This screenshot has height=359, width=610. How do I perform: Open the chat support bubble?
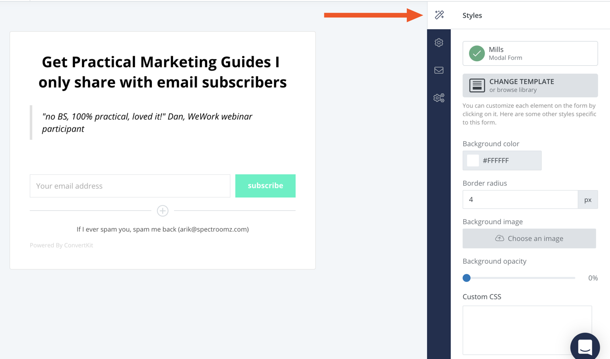tap(585, 347)
